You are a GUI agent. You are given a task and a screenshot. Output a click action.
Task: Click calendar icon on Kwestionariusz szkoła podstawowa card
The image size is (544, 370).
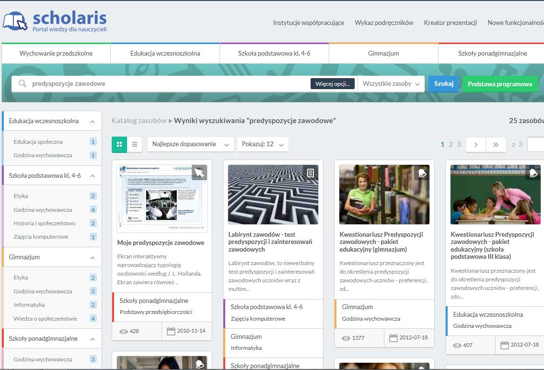505,345
